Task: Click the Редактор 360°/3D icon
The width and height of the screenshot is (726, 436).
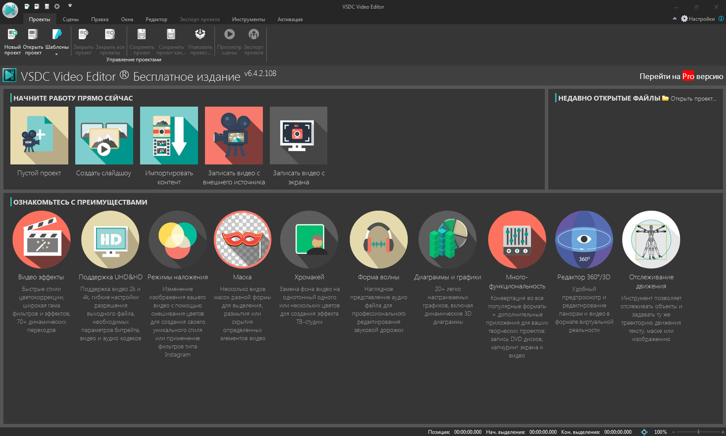Action: click(584, 240)
